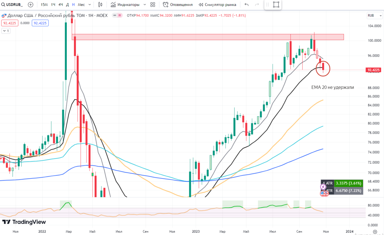Collapse the indicator legend with arrow 1

(x=6, y=31)
